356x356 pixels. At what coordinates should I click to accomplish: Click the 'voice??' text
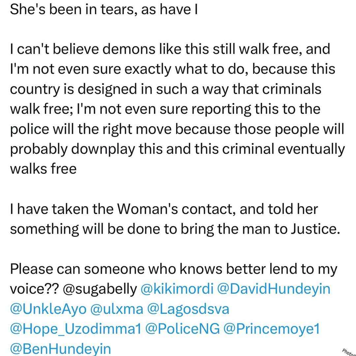(x=35, y=289)
